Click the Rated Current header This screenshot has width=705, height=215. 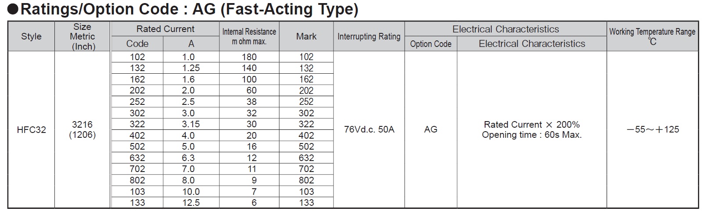165,29
